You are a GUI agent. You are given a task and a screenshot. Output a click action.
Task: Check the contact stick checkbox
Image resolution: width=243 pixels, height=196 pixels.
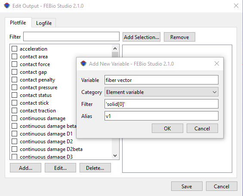pyautogui.click(x=15, y=103)
